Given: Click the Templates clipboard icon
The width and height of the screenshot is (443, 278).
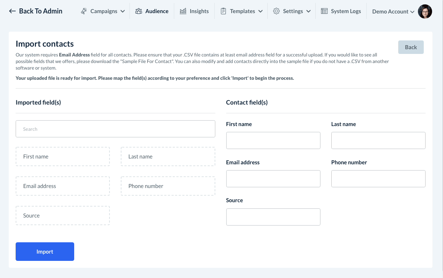Looking at the screenshot, I should pos(223,11).
